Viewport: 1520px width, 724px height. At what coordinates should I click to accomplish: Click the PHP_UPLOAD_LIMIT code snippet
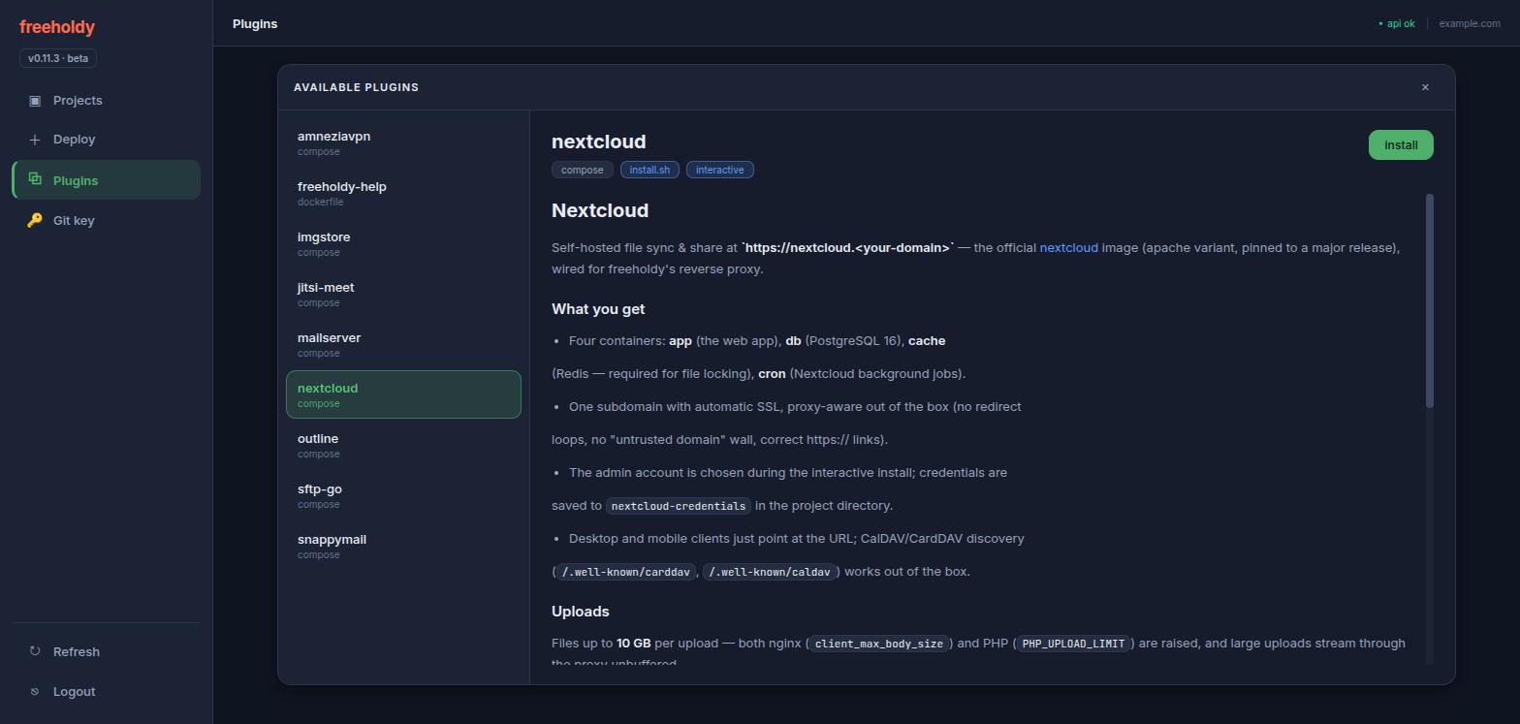click(x=1073, y=644)
